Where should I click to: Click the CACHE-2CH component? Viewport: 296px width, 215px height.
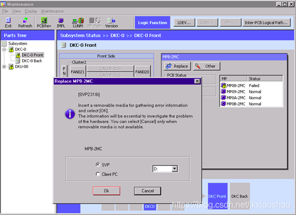[110, 69]
